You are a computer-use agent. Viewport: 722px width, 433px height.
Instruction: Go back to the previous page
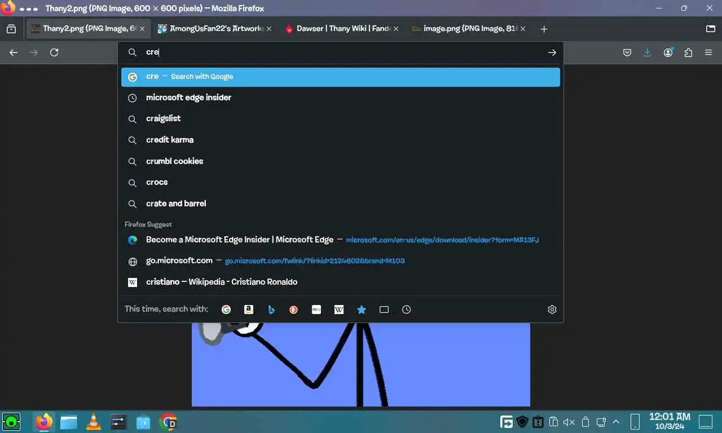14,52
